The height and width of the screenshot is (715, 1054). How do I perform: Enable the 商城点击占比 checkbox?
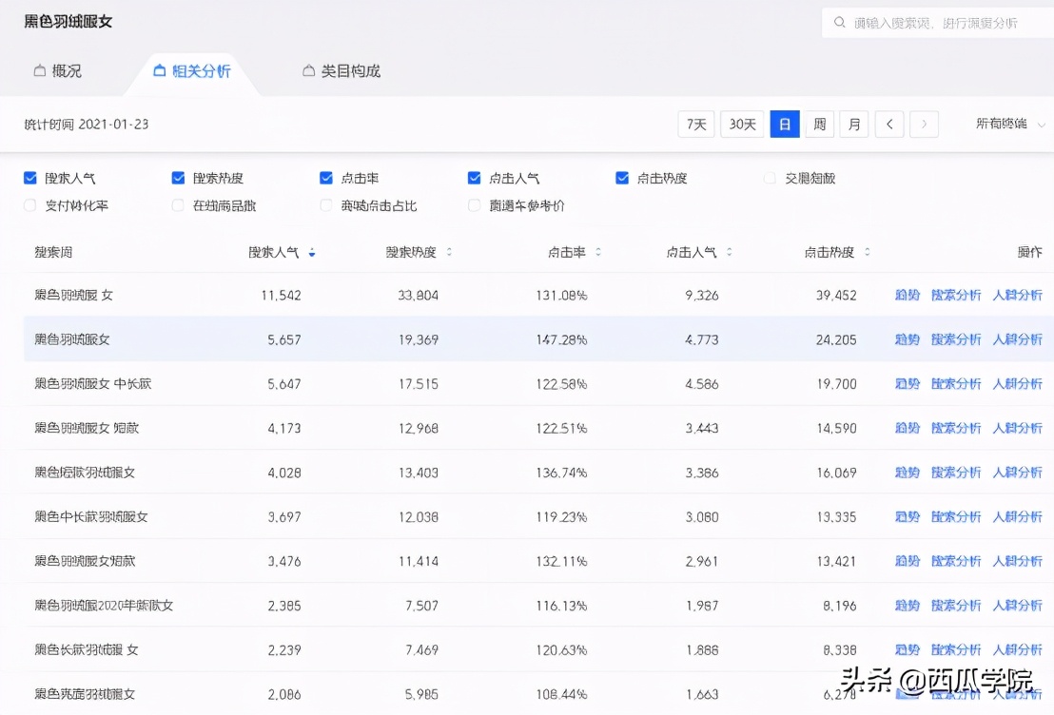click(x=326, y=205)
